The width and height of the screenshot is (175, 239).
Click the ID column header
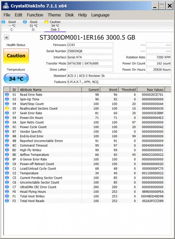click(x=14, y=90)
